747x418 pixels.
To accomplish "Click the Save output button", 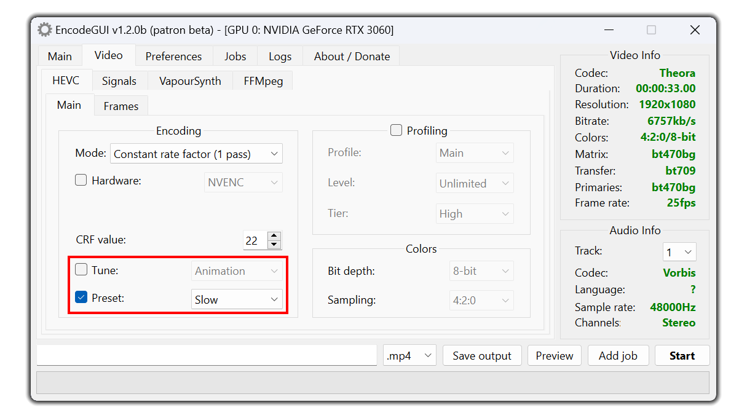I will pos(482,355).
